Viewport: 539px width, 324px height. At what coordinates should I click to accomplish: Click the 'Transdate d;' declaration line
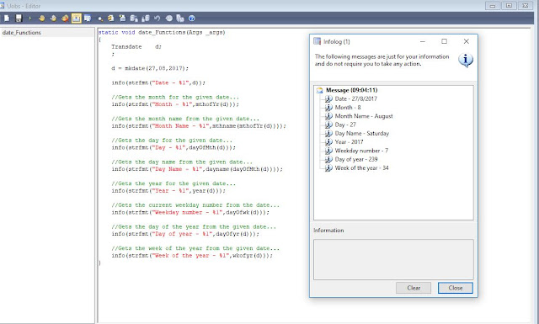[136, 47]
